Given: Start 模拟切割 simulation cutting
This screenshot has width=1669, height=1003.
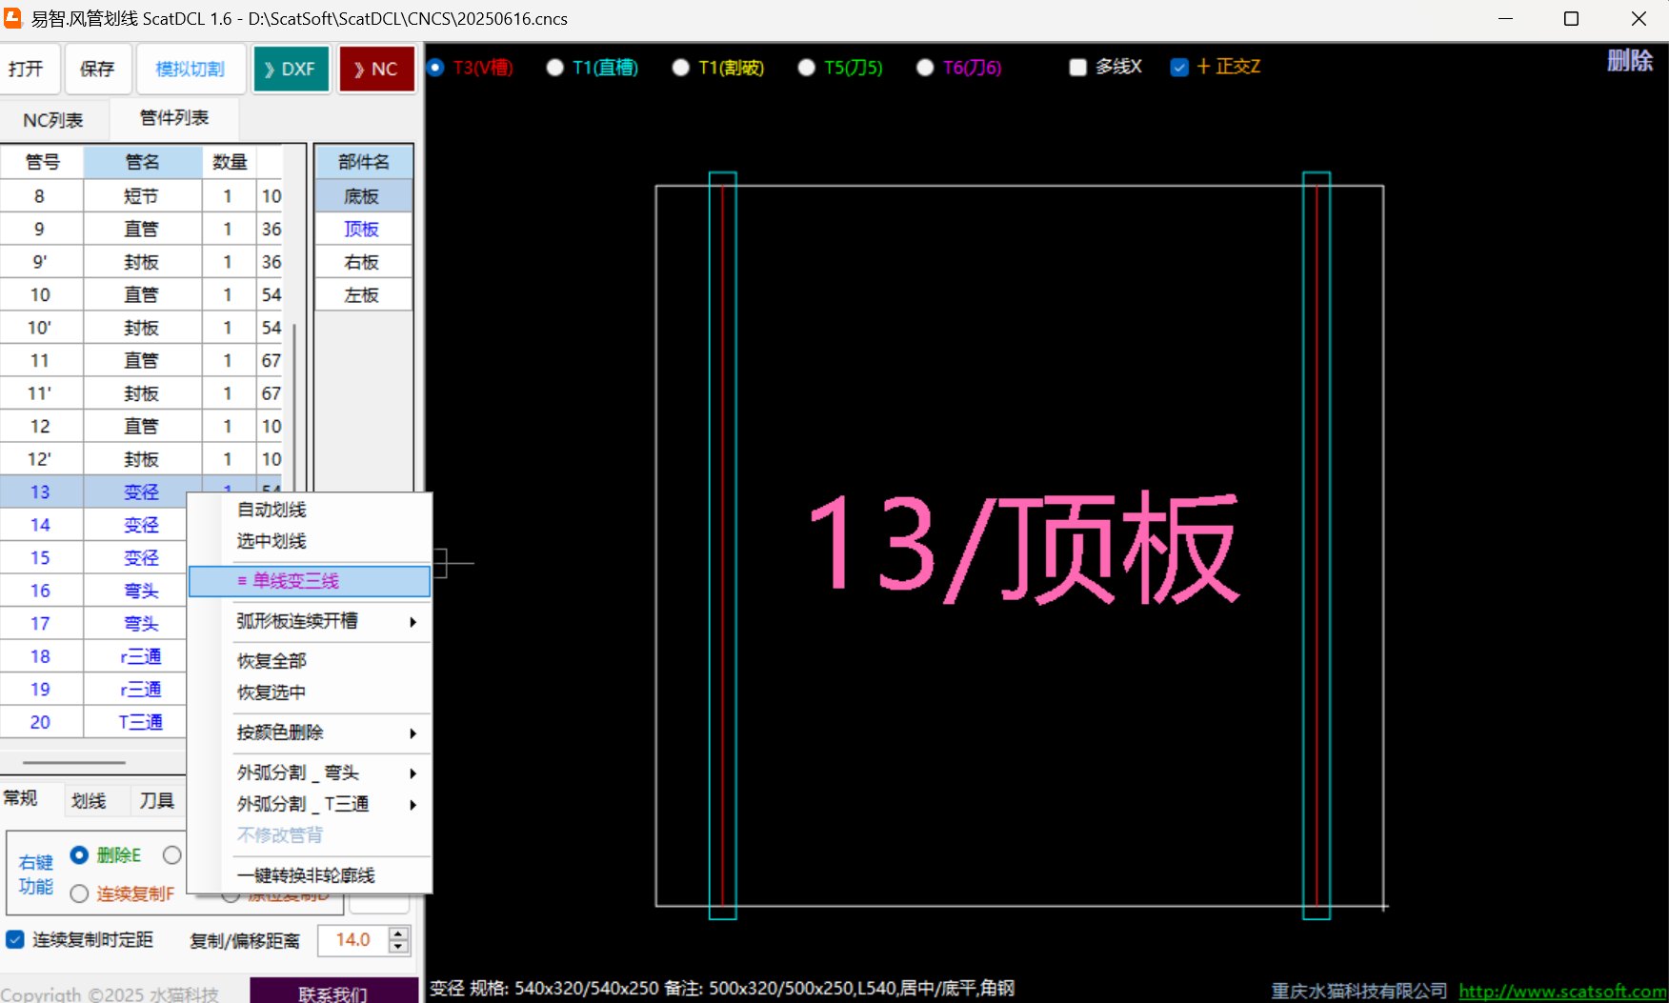Looking at the screenshot, I should click(190, 68).
